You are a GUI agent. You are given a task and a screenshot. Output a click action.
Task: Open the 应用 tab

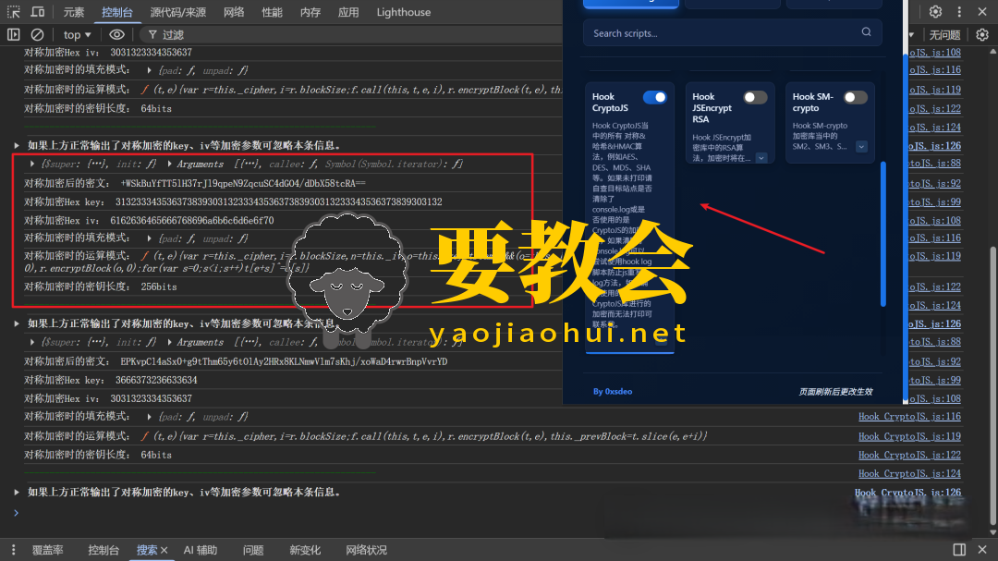click(348, 12)
